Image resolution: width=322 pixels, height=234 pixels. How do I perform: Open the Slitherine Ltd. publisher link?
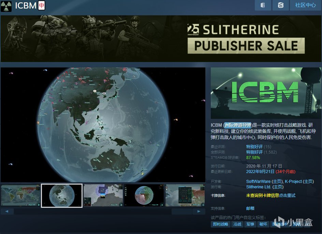[x=259, y=187]
